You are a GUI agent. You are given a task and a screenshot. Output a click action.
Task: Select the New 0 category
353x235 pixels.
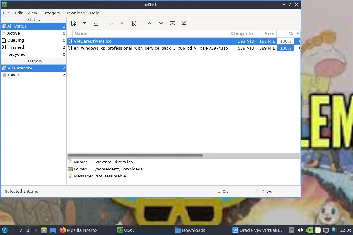tap(33, 75)
